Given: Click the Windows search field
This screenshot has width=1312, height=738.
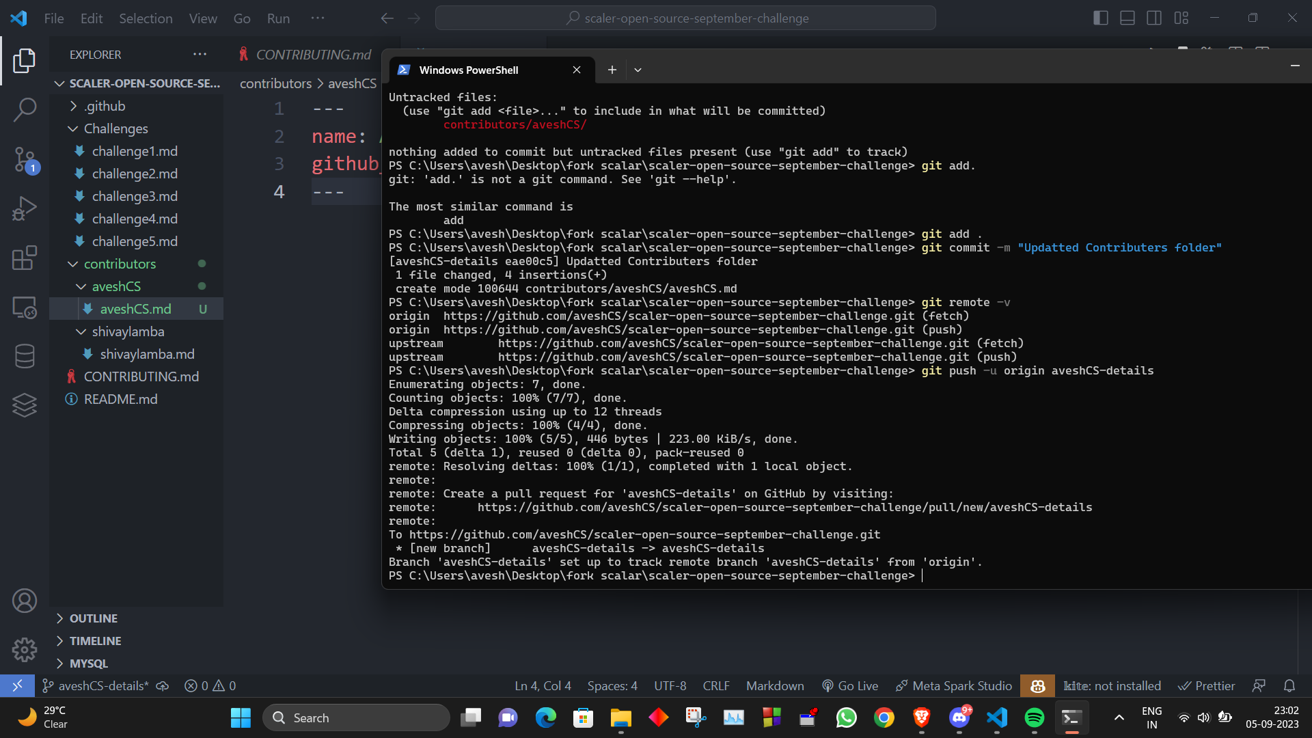Looking at the screenshot, I should click(x=356, y=717).
